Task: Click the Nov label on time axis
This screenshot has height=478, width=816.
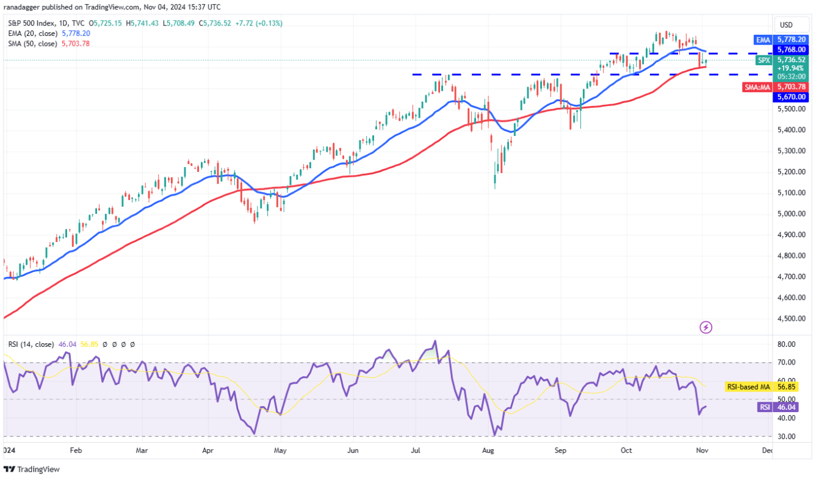Action: [702, 451]
